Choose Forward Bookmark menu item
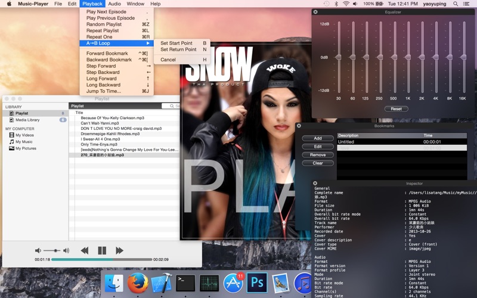This screenshot has height=298, width=477. tap(116, 53)
